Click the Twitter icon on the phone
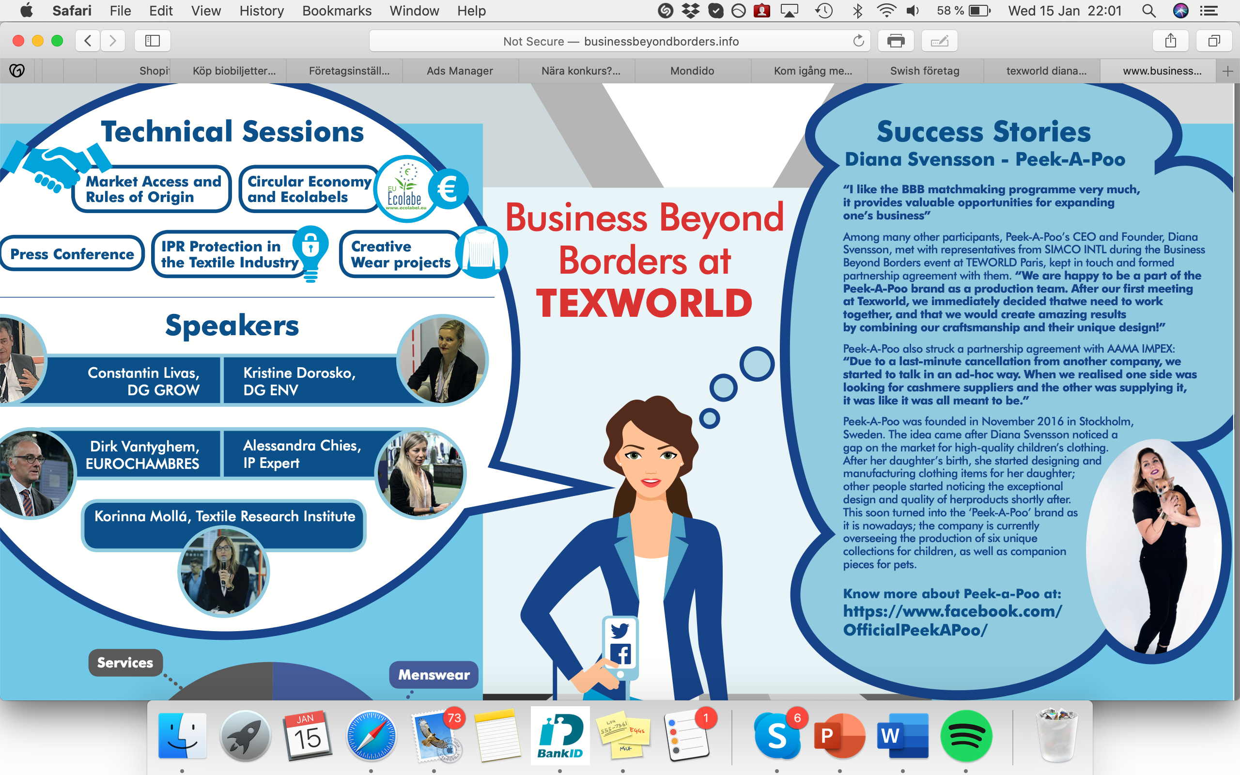The width and height of the screenshot is (1240, 775). [x=620, y=630]
